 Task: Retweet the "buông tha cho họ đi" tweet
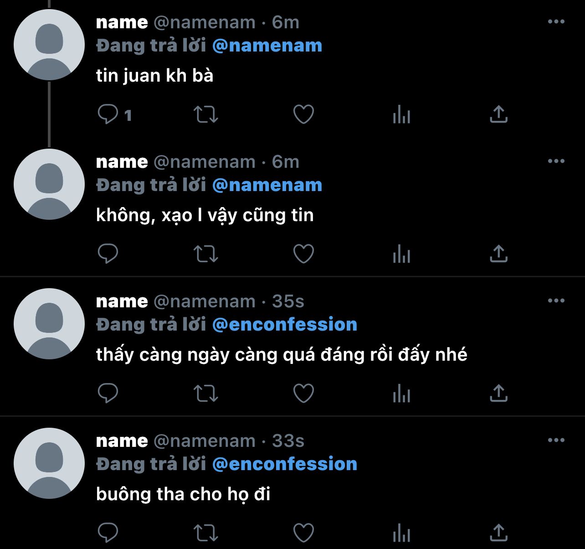(x=206, y=533)
